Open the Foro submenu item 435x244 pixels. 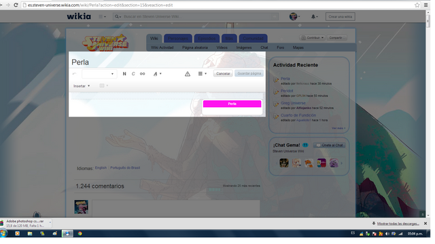pyautogui.click(x=281, y=47)
